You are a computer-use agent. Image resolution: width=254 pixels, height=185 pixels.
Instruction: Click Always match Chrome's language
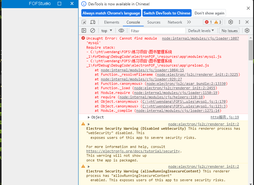click(x=111, y=13)
